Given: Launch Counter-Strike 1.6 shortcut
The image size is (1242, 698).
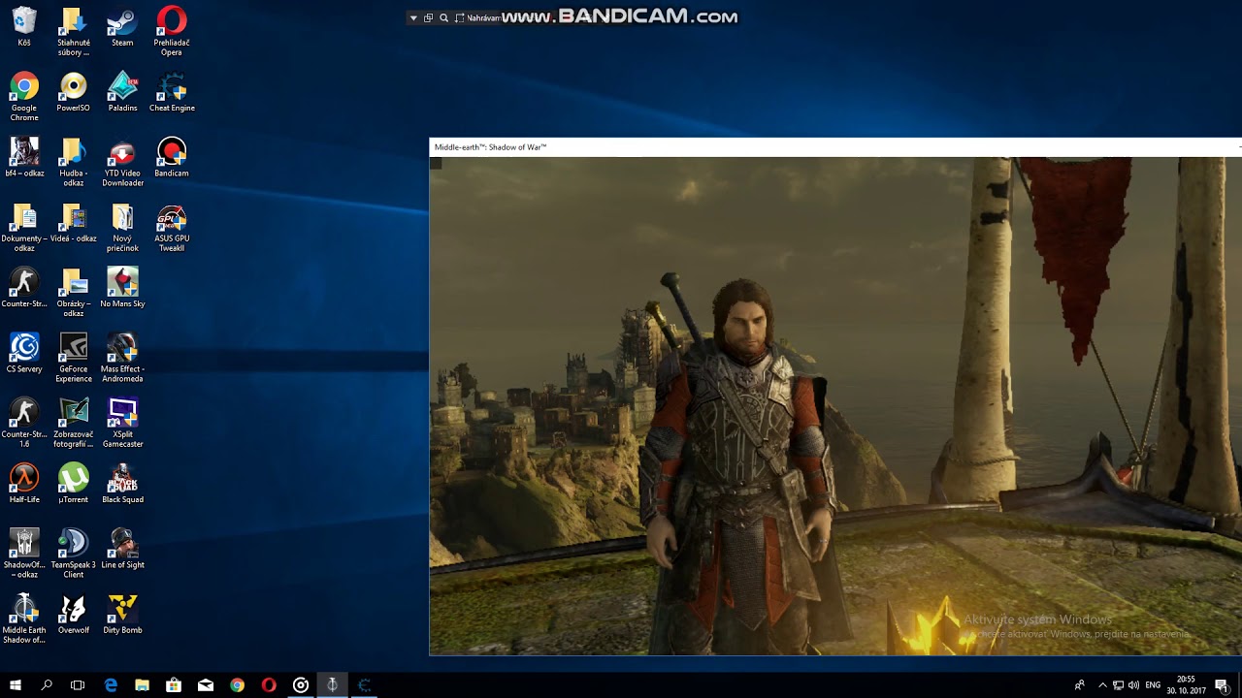Looking at the screenshot, I should click(24, 422).
